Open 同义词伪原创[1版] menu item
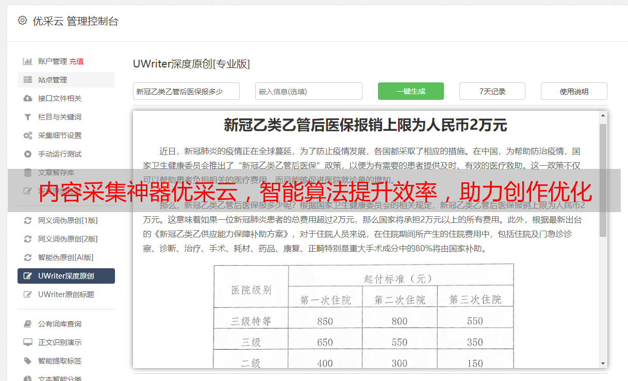Screen dimensions: 628x381 point(68,220)
